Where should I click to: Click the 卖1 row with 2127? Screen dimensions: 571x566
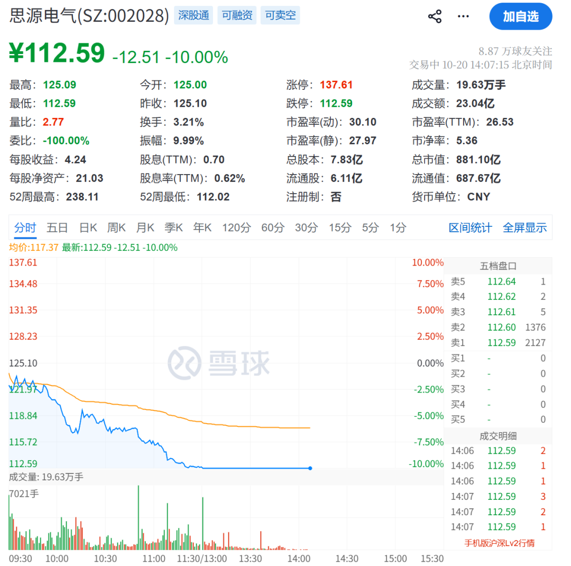click(x=498, y=343)
